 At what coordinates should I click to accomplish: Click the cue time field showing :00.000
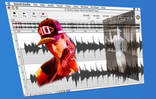click(x=86, y=16)
